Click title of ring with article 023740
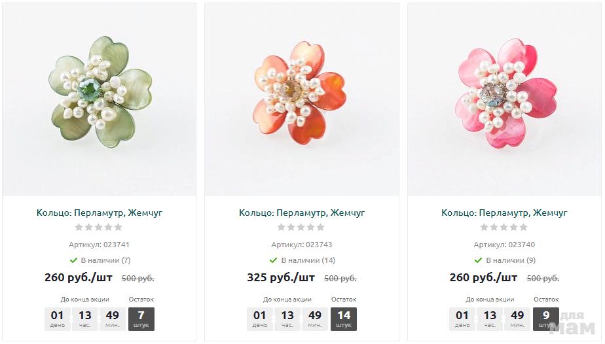This screenshot has width=605, height=344. tap(504, 213)
